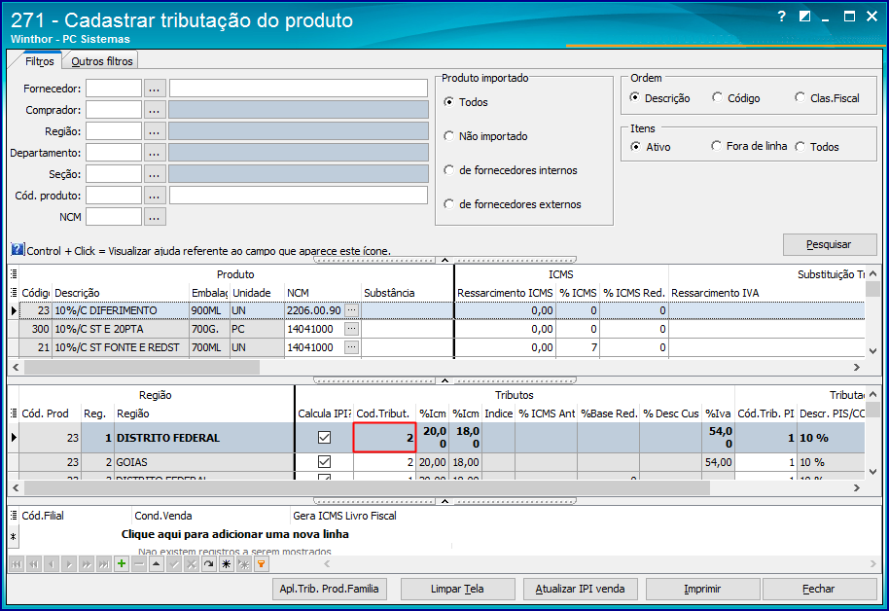Click Cod.Tribut. column header
Viewport: 889px width, 611px height.
[x=384, y=413]
